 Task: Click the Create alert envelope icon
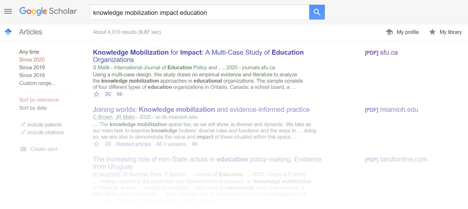coord(23,149)
